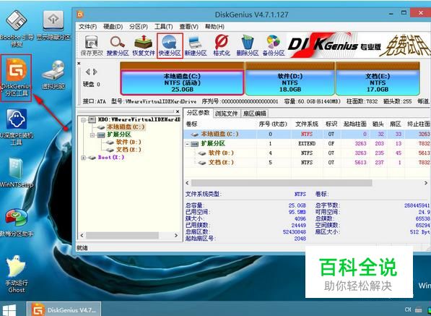Screen dimensions: 431x316
Task: Open Backup Partition (备份分区) tool
Action: click(274, 46)
